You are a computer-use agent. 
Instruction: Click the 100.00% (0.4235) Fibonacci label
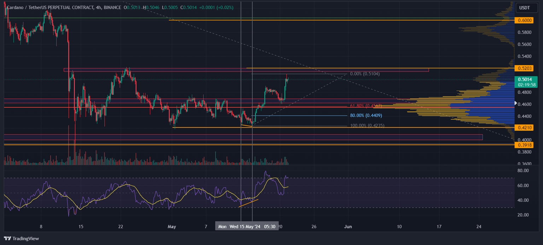(367, 125)
